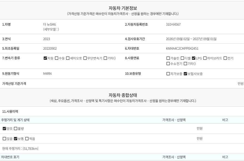This screenshot has height=161, width=244.
Task: Select engine type value M4RN
Action: [47, 74]
